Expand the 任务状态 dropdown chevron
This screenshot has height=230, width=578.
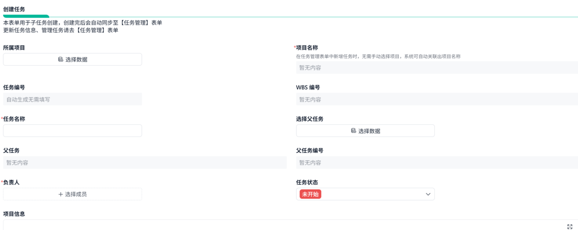428,194
